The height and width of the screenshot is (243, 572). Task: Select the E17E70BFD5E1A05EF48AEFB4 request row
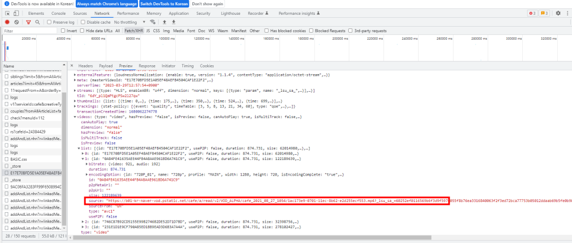33,172
